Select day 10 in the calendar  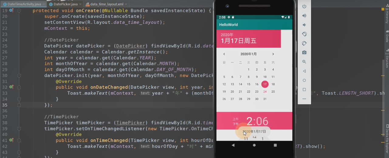pyautogui.click(x=265, y=77)
